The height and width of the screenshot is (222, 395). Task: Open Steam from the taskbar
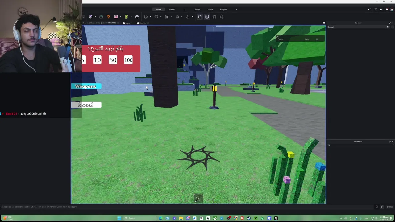pyautogui.click(x=249, y=218)
